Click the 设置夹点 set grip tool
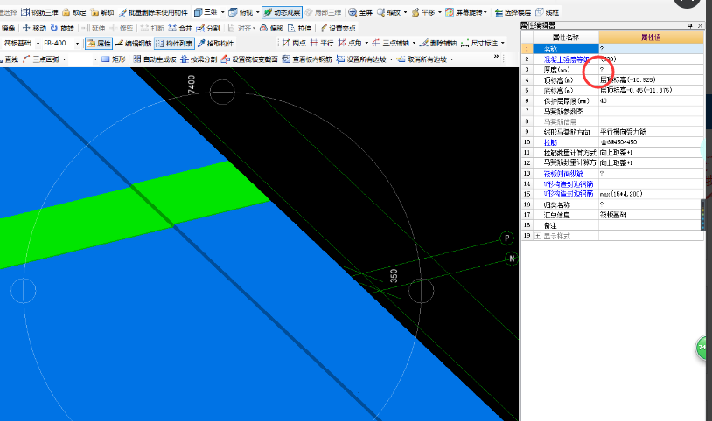 [x=337, y=28]
